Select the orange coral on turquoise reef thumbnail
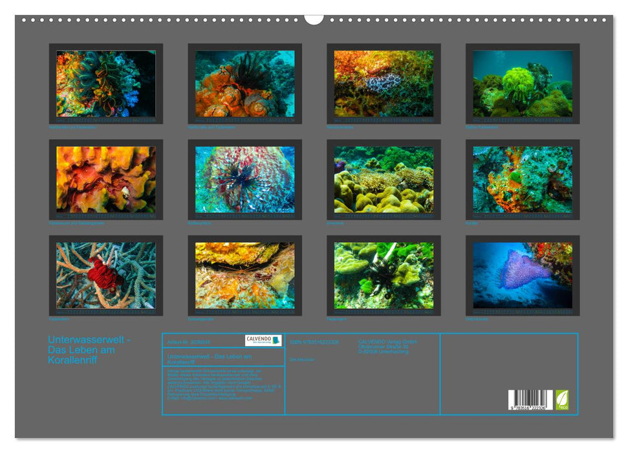 click(522, 179)
